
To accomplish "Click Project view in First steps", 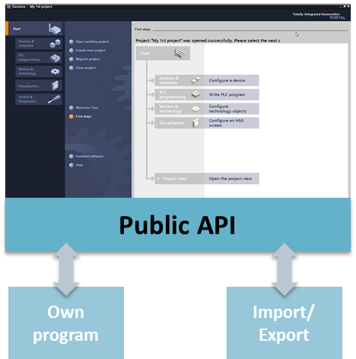I will [x=180, y=179].
